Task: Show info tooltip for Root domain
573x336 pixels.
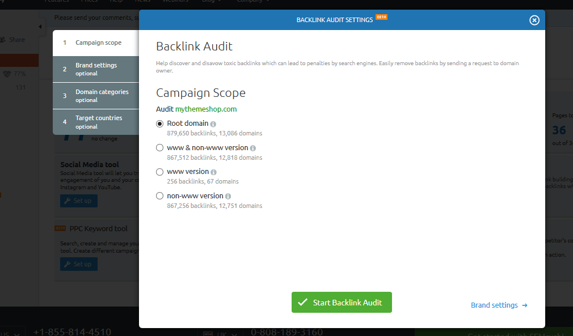Action: (213, 124)
